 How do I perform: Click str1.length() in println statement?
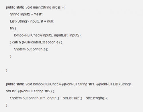click(49, 98)
